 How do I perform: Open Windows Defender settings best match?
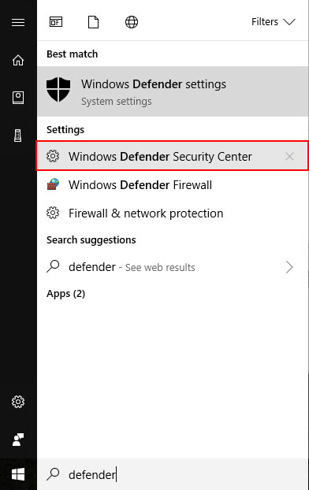coord(173,91)
